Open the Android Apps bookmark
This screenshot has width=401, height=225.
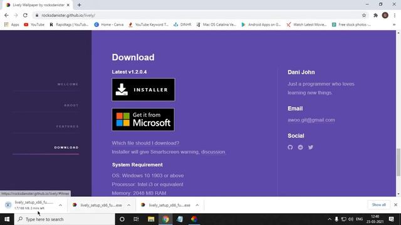tap(261, 24)
